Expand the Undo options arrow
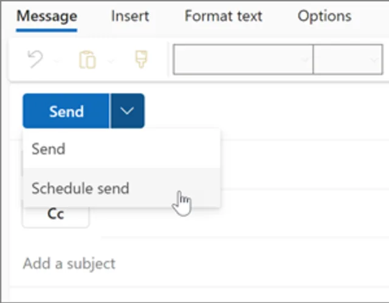Viewport: 389px width, 303px height. [55, 61]
